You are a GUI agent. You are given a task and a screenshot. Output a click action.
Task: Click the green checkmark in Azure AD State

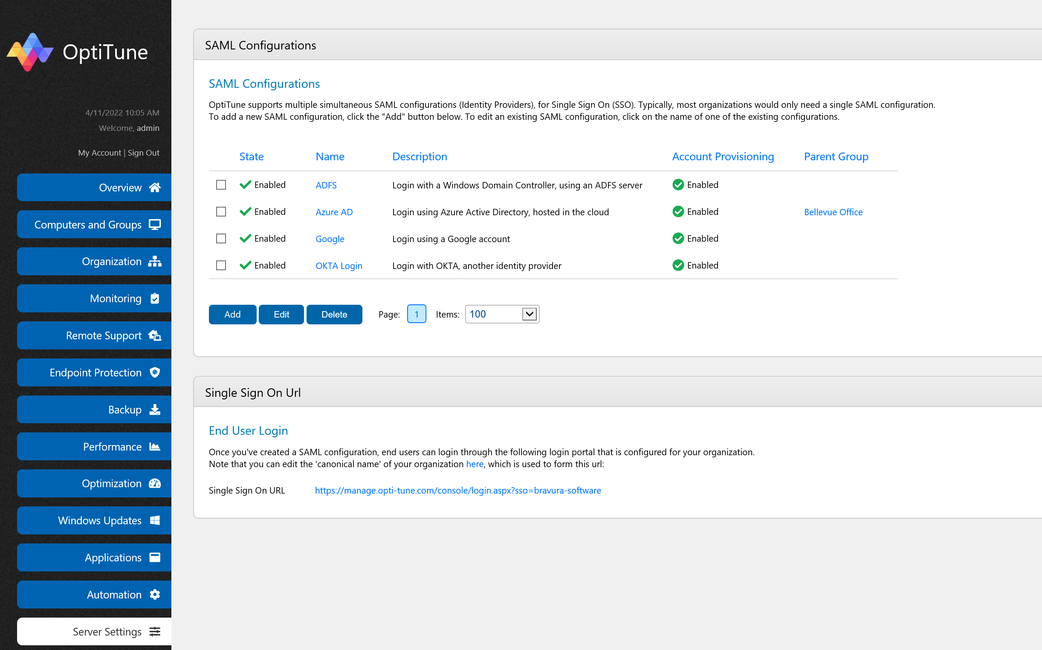tap(246, 211)
